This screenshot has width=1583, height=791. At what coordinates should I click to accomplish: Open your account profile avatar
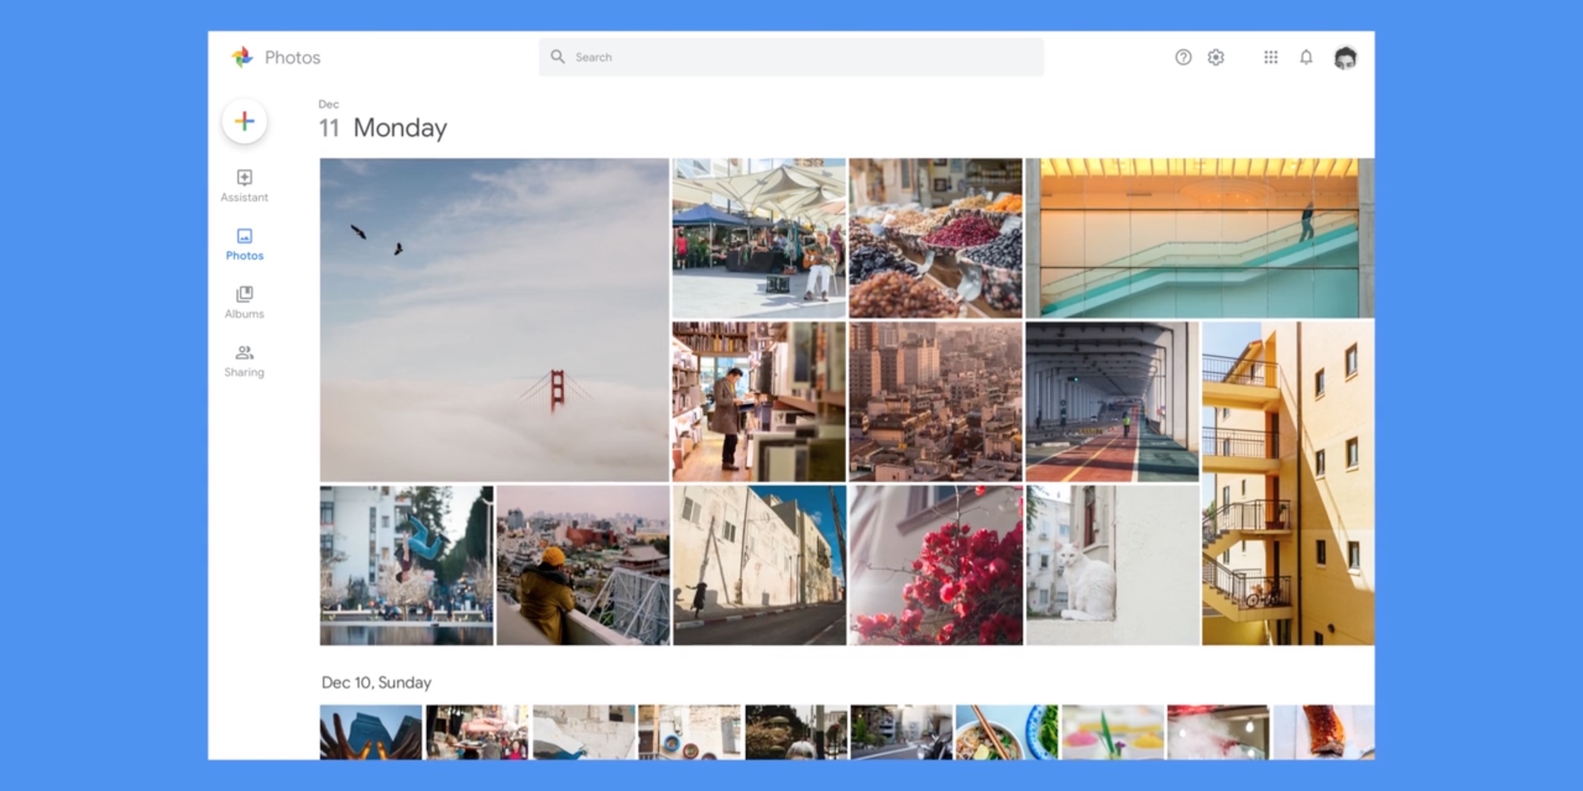[x=1346, y=57]
